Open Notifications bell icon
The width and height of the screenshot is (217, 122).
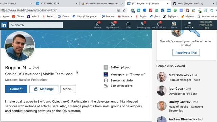[x=159, y=24]
